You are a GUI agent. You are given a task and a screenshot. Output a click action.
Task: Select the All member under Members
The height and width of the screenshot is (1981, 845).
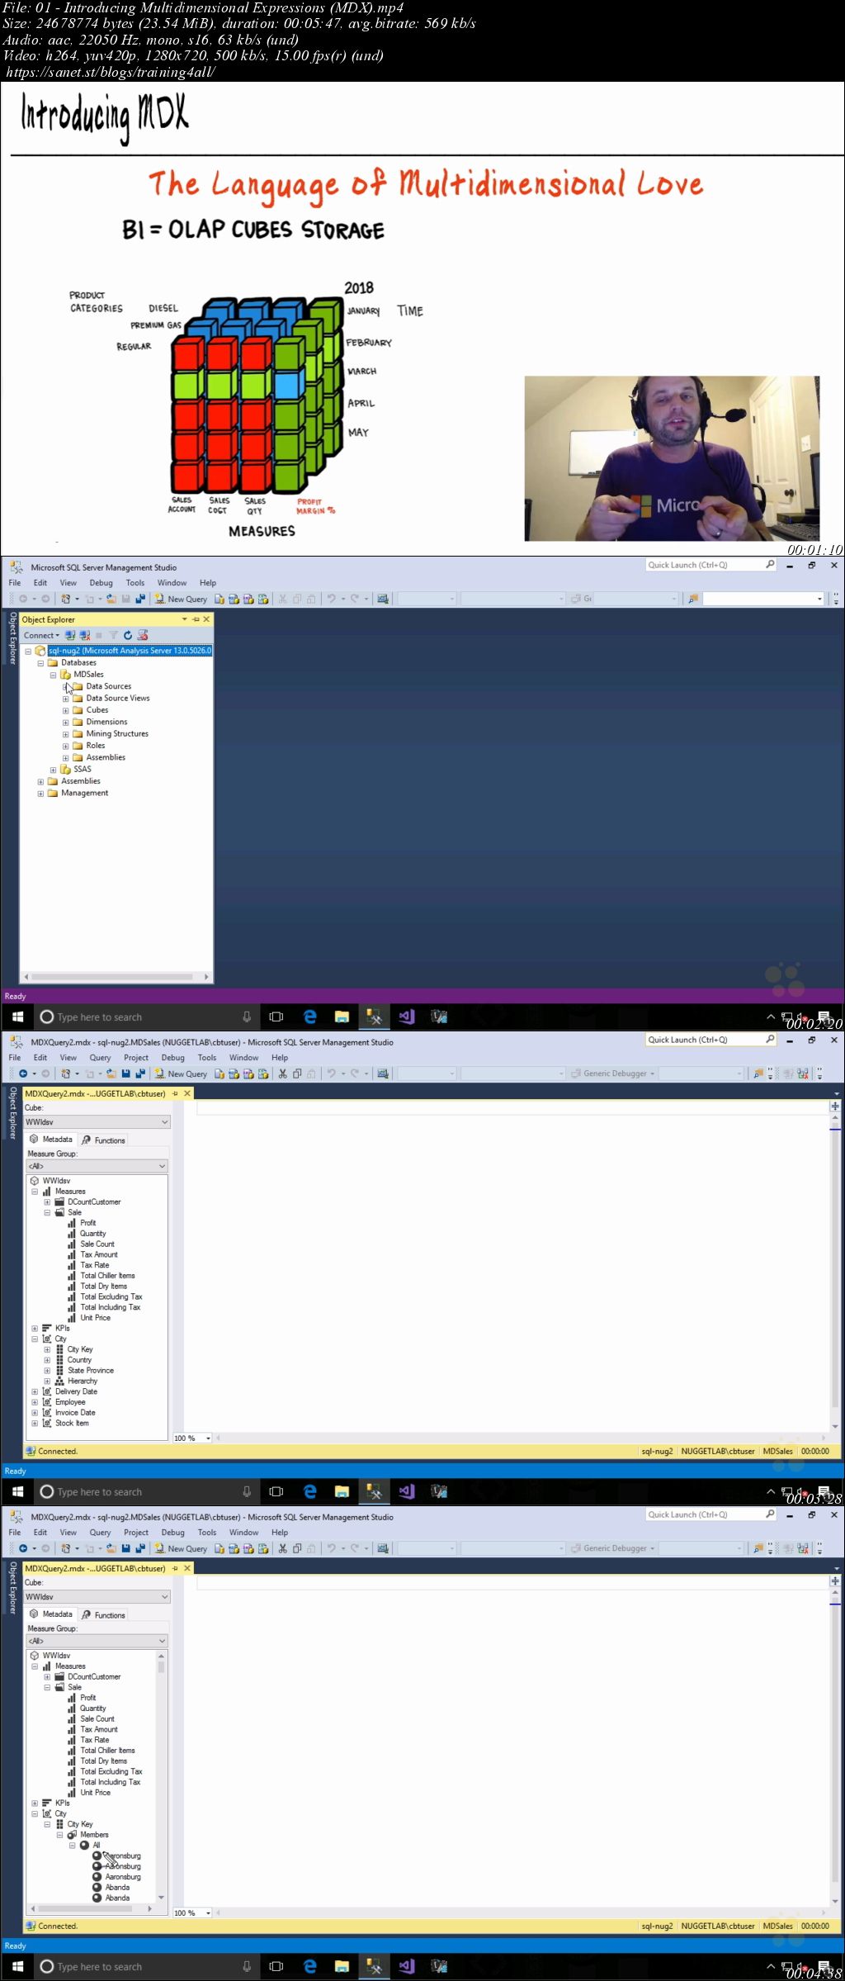pos(97,1846)
